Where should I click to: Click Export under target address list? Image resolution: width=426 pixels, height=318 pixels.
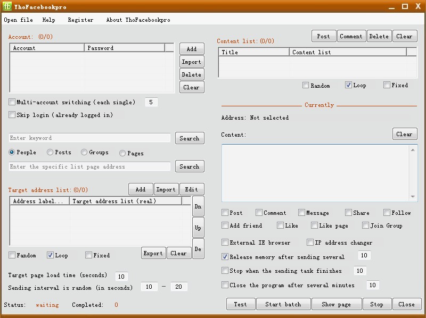pyautogui.click(x=153, y=253)
